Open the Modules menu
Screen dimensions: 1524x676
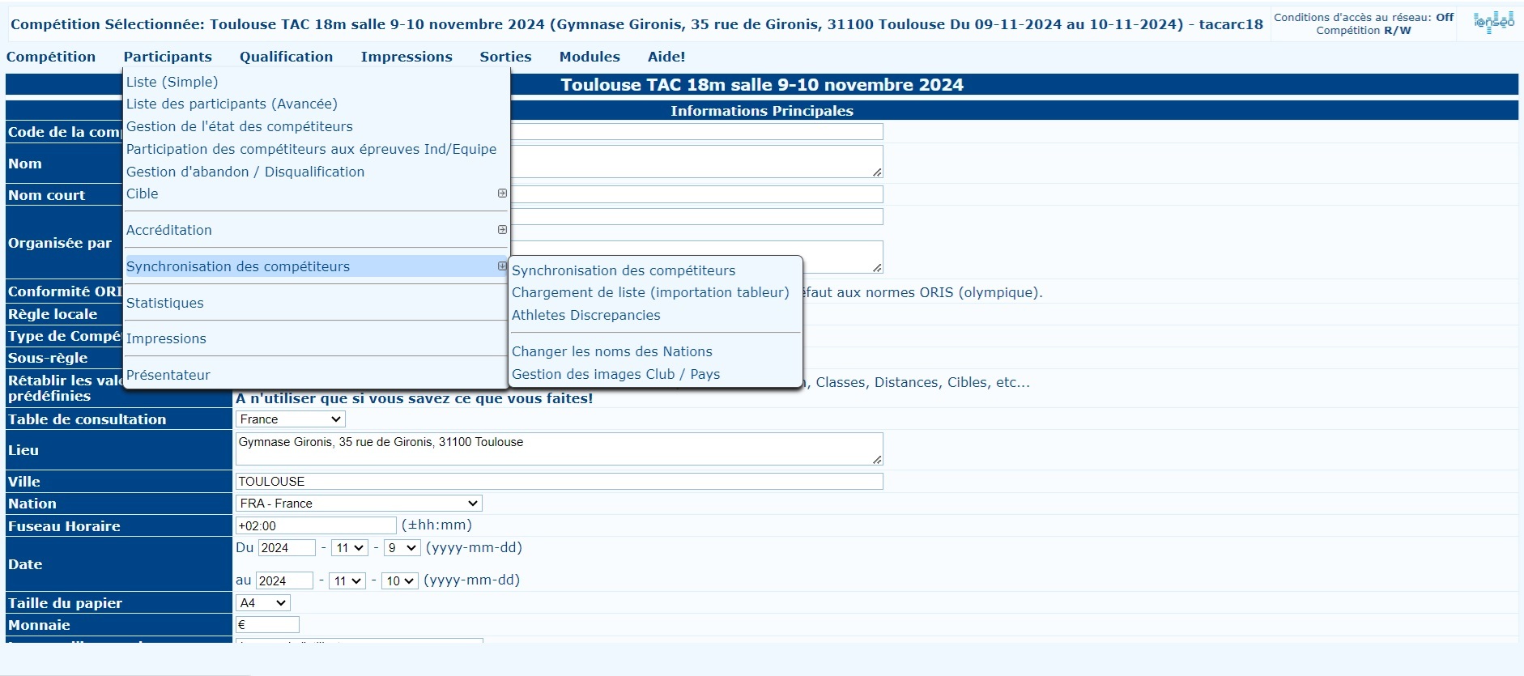coord(590,57)
